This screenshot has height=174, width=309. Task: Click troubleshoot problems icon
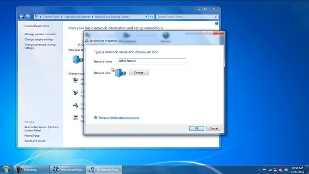(75, 117)
